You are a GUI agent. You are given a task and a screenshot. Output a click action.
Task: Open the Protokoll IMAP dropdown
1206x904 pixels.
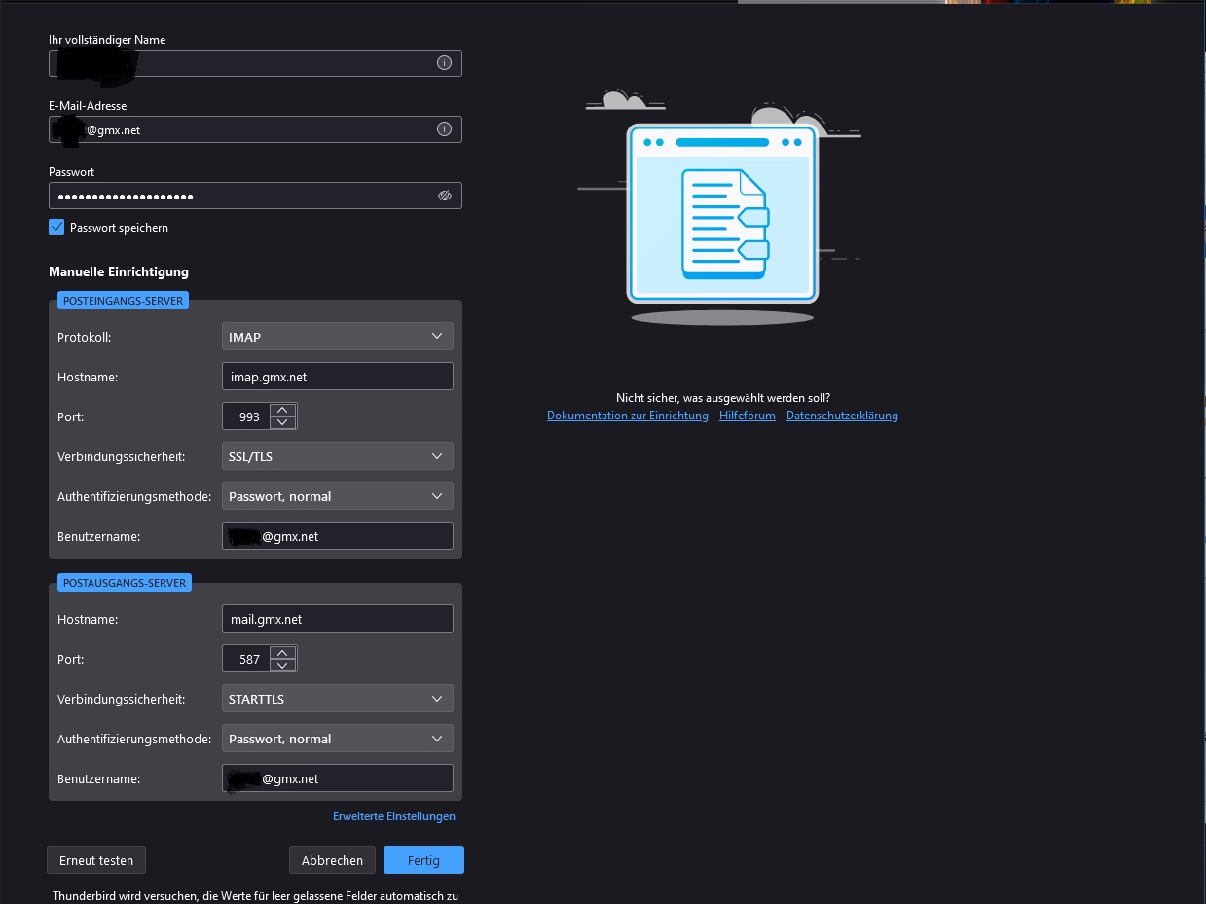pos(337,337)
